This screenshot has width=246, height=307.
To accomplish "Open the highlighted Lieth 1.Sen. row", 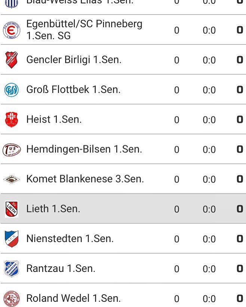I will coord(123,208).
